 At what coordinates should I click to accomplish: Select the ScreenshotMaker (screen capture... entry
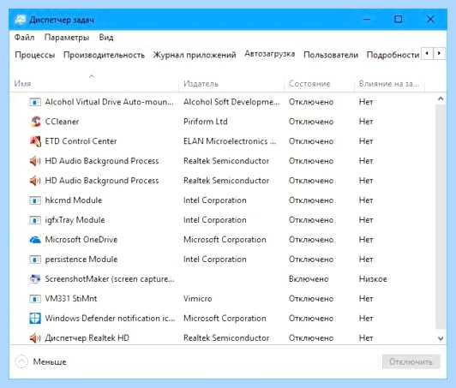pos(110,279)
